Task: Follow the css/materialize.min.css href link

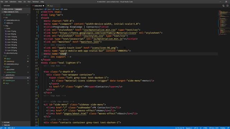Action: pyautogui.click(x=100, y=30)
